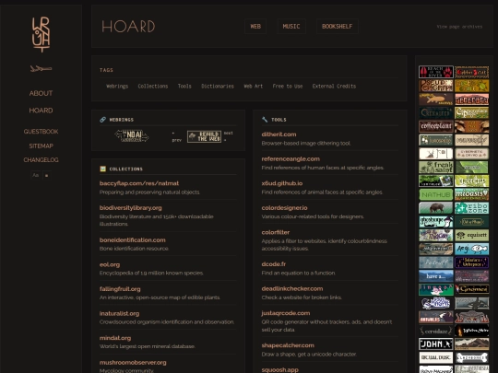Go to HOARD in the sidebar
498x373 pixels.
point(41,111)
